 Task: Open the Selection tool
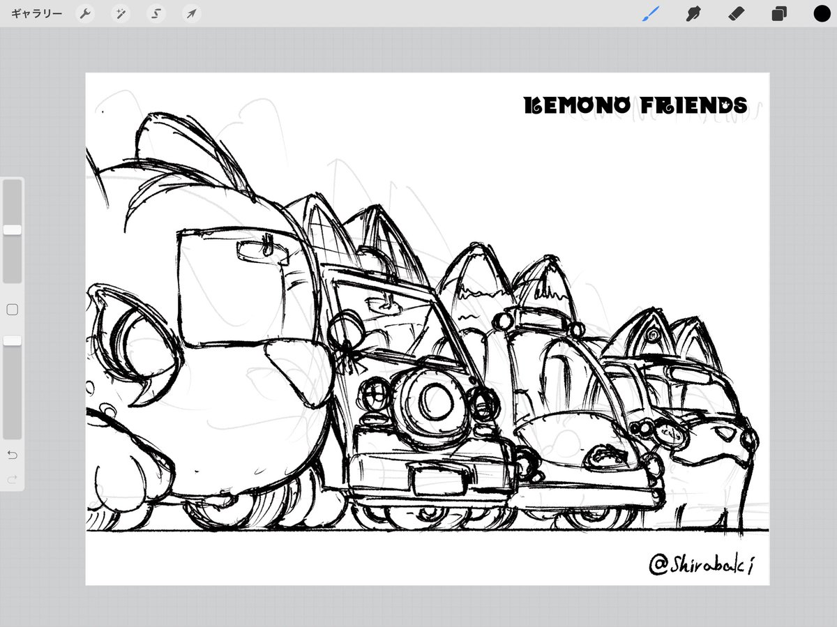coord(157,14)
